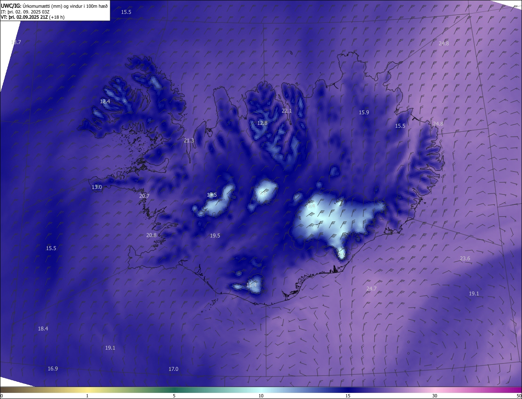Select the 13.0 value label
Image resolution: width=522 pixels, height=399 pixels.
click(x=97, y=187)
